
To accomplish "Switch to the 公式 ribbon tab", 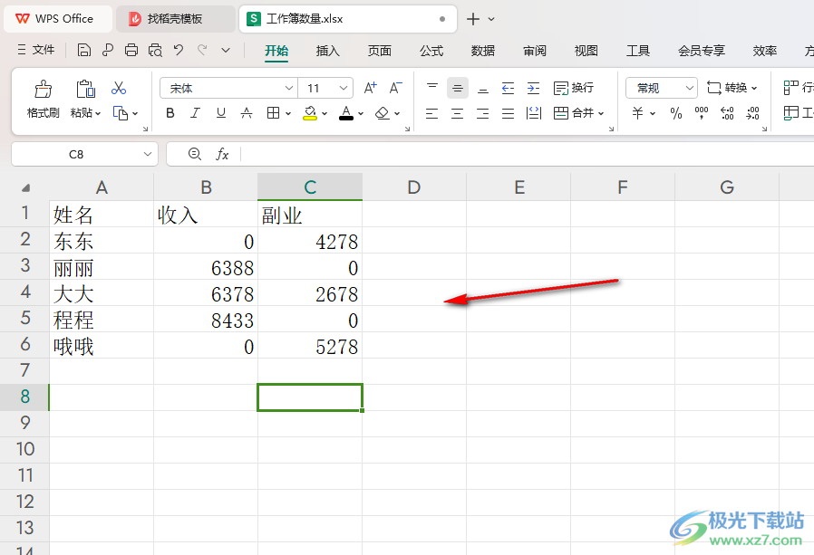I will tap(431, 51).
